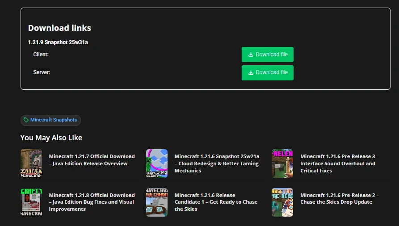Viewport: 399px width, 226px height.
Task: Open Minecraft 1.21.6 Pre-Release 2 article
Action: coord(340,198)
